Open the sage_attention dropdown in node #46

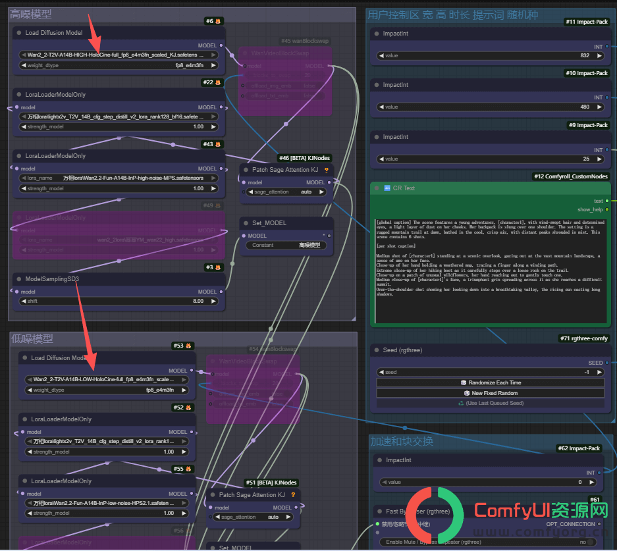pyautogui.click(x=286, y=192)
